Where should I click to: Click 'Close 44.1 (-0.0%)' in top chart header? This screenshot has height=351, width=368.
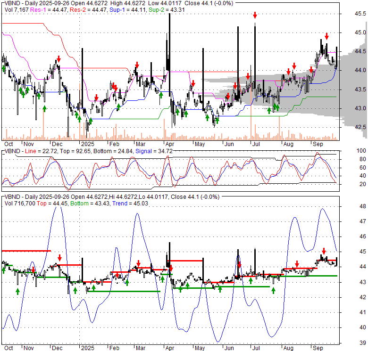coord(209,3)
